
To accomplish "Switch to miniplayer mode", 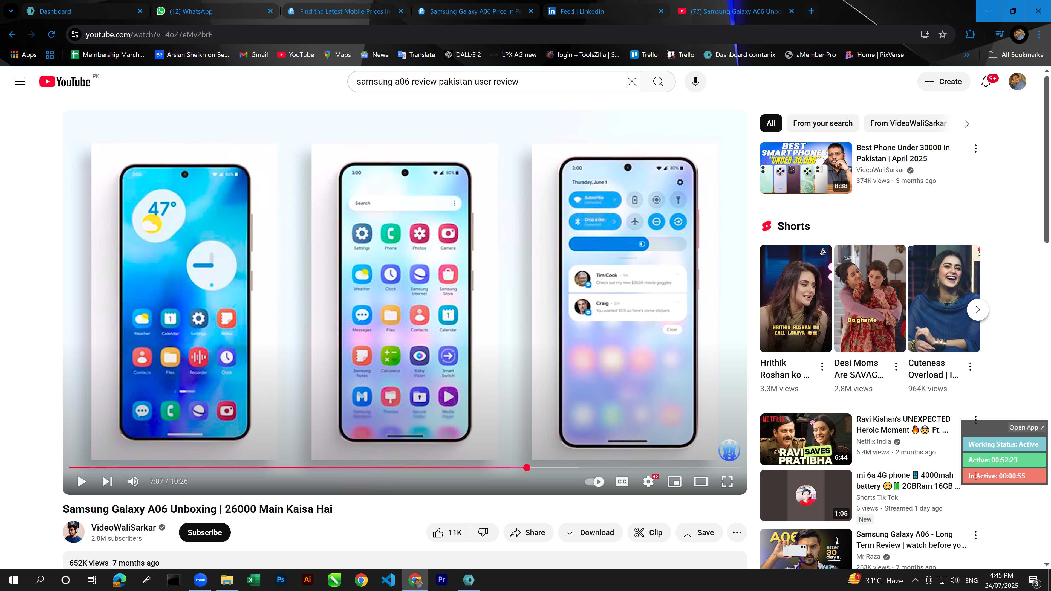I will pyautogui.click(x=674, y=482).
